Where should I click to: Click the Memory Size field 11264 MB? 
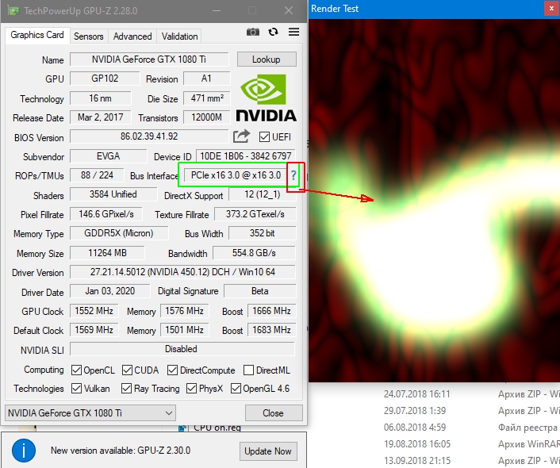[x=107, y=253]
